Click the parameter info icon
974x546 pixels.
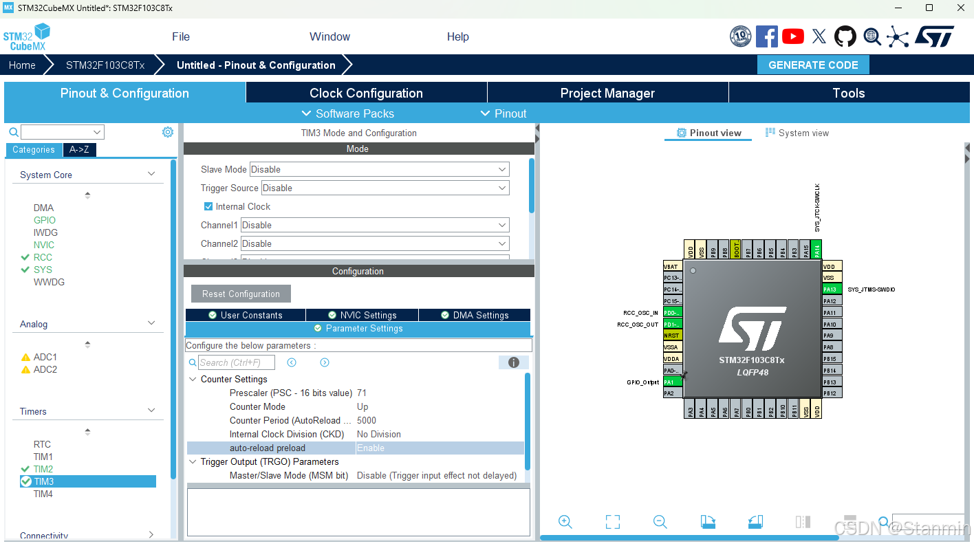pyautogui.click(x=513, y=362)
